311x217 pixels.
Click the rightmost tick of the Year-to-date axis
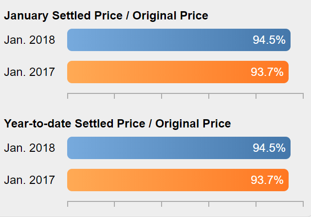click(303, 204)
